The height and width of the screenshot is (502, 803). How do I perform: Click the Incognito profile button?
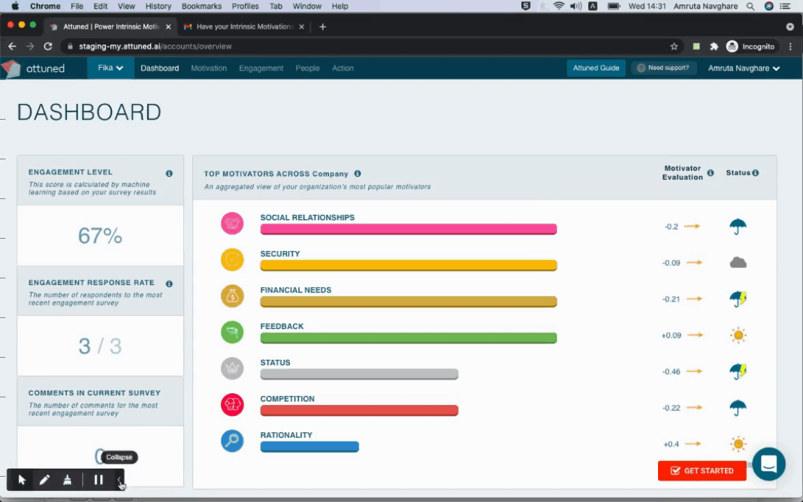click(751, 47)
